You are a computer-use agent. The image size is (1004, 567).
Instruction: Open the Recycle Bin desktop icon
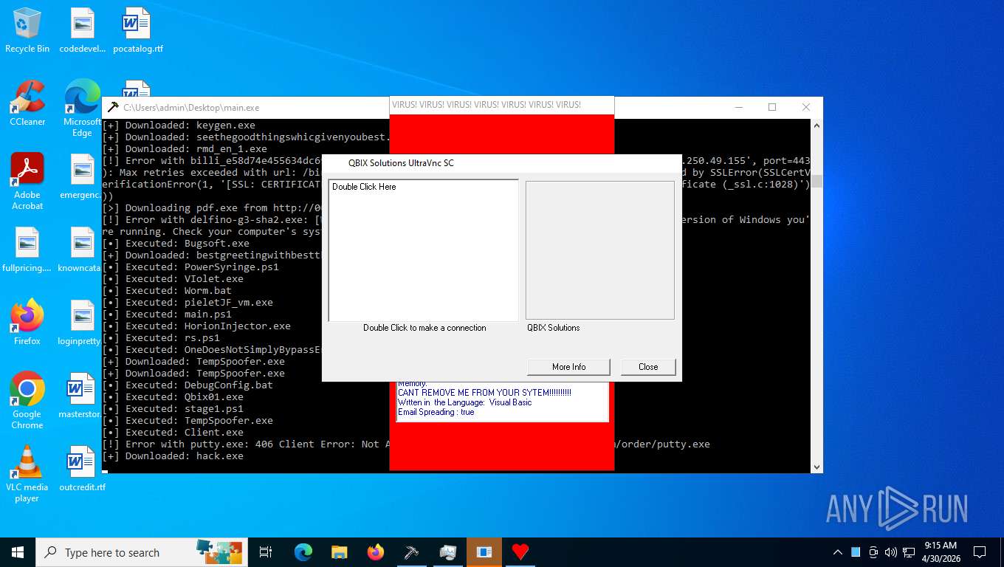click(x=27, y=30)
